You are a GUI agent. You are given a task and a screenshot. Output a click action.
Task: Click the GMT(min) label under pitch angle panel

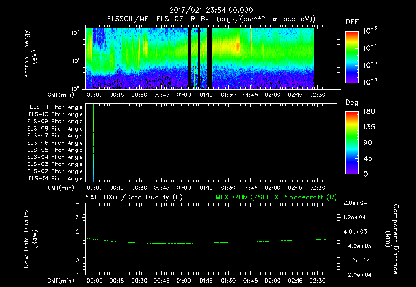[x=61, y=188]
